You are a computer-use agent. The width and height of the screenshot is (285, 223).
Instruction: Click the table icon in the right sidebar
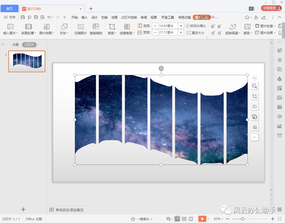tap(279, 107)
